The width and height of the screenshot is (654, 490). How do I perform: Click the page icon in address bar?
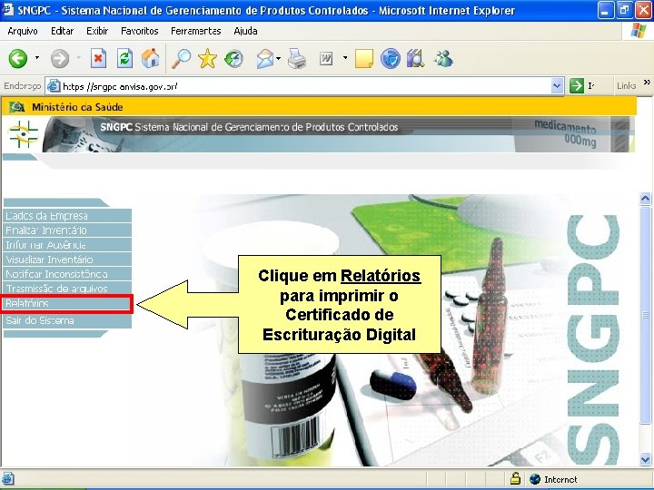pyautogui.click(x=53, y=86)
